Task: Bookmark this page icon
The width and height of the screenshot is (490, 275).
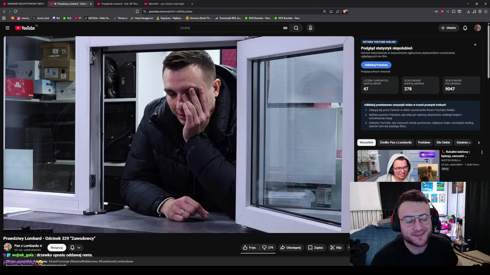Action: (x=137, y=11)
